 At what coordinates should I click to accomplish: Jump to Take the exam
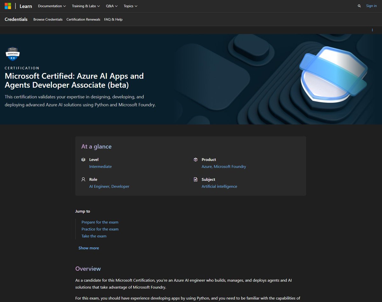point(94,236)
